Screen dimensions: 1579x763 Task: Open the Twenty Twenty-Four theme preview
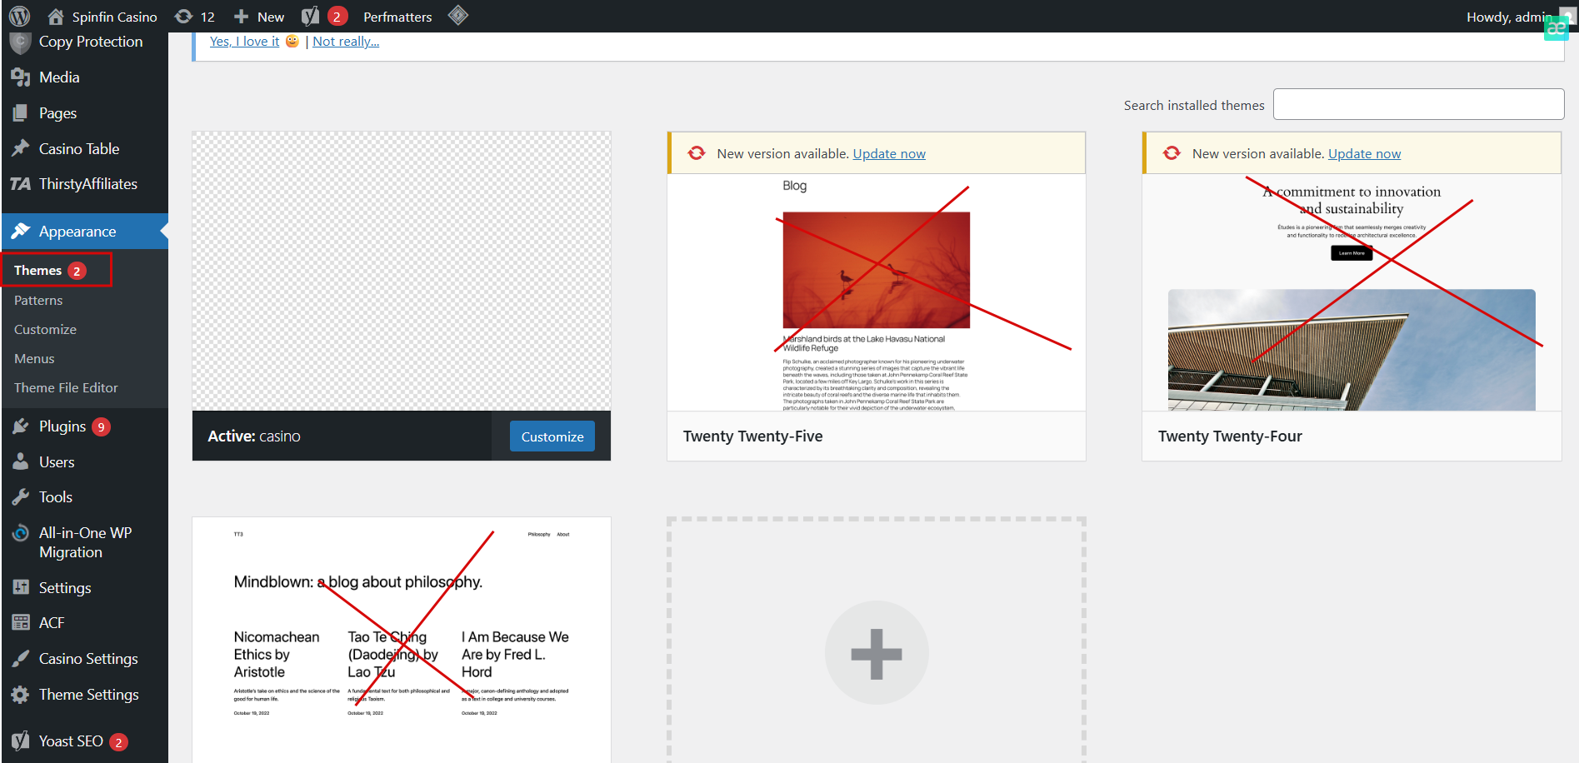click(x=1352, y=292)
